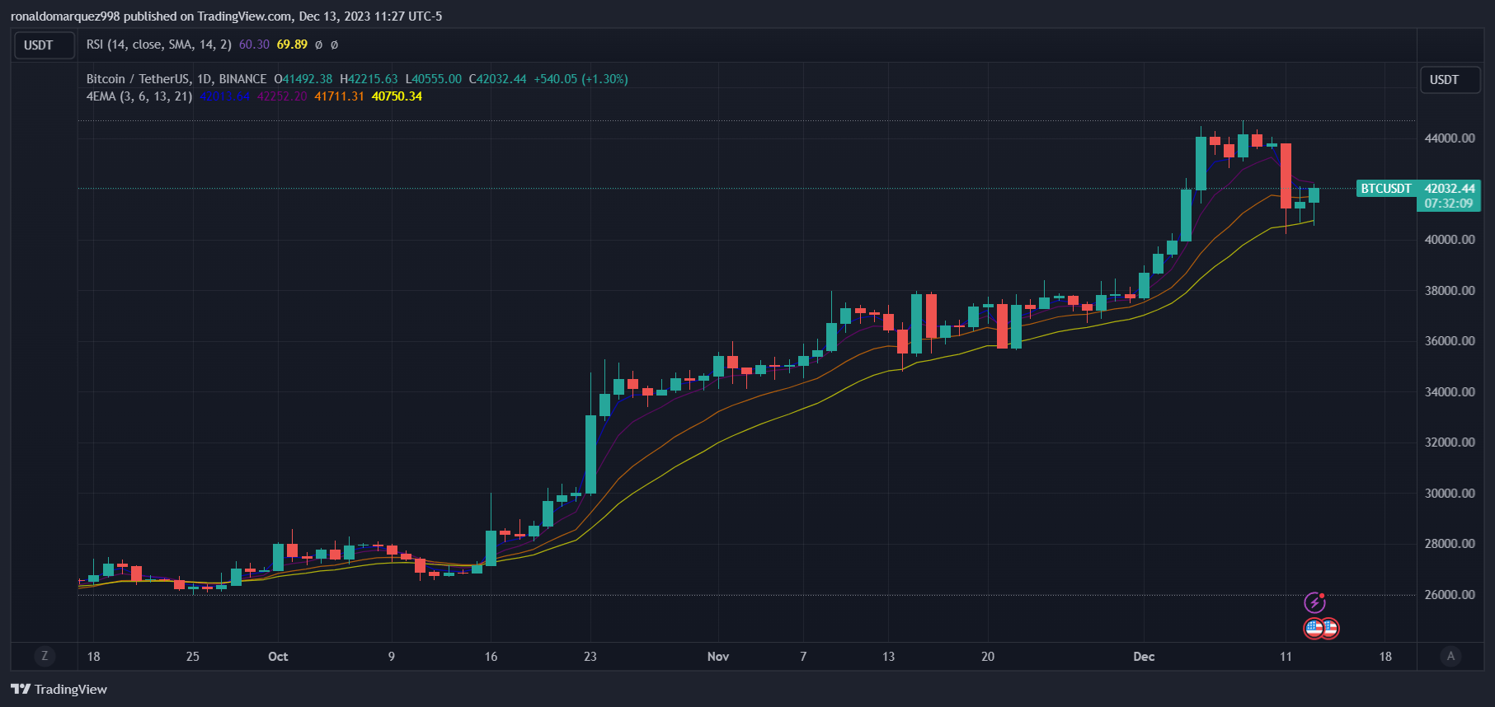This screenshot has width=1495, height=707.
Task: Click the 16 date label on time axis
Action: tap(491, 657)
